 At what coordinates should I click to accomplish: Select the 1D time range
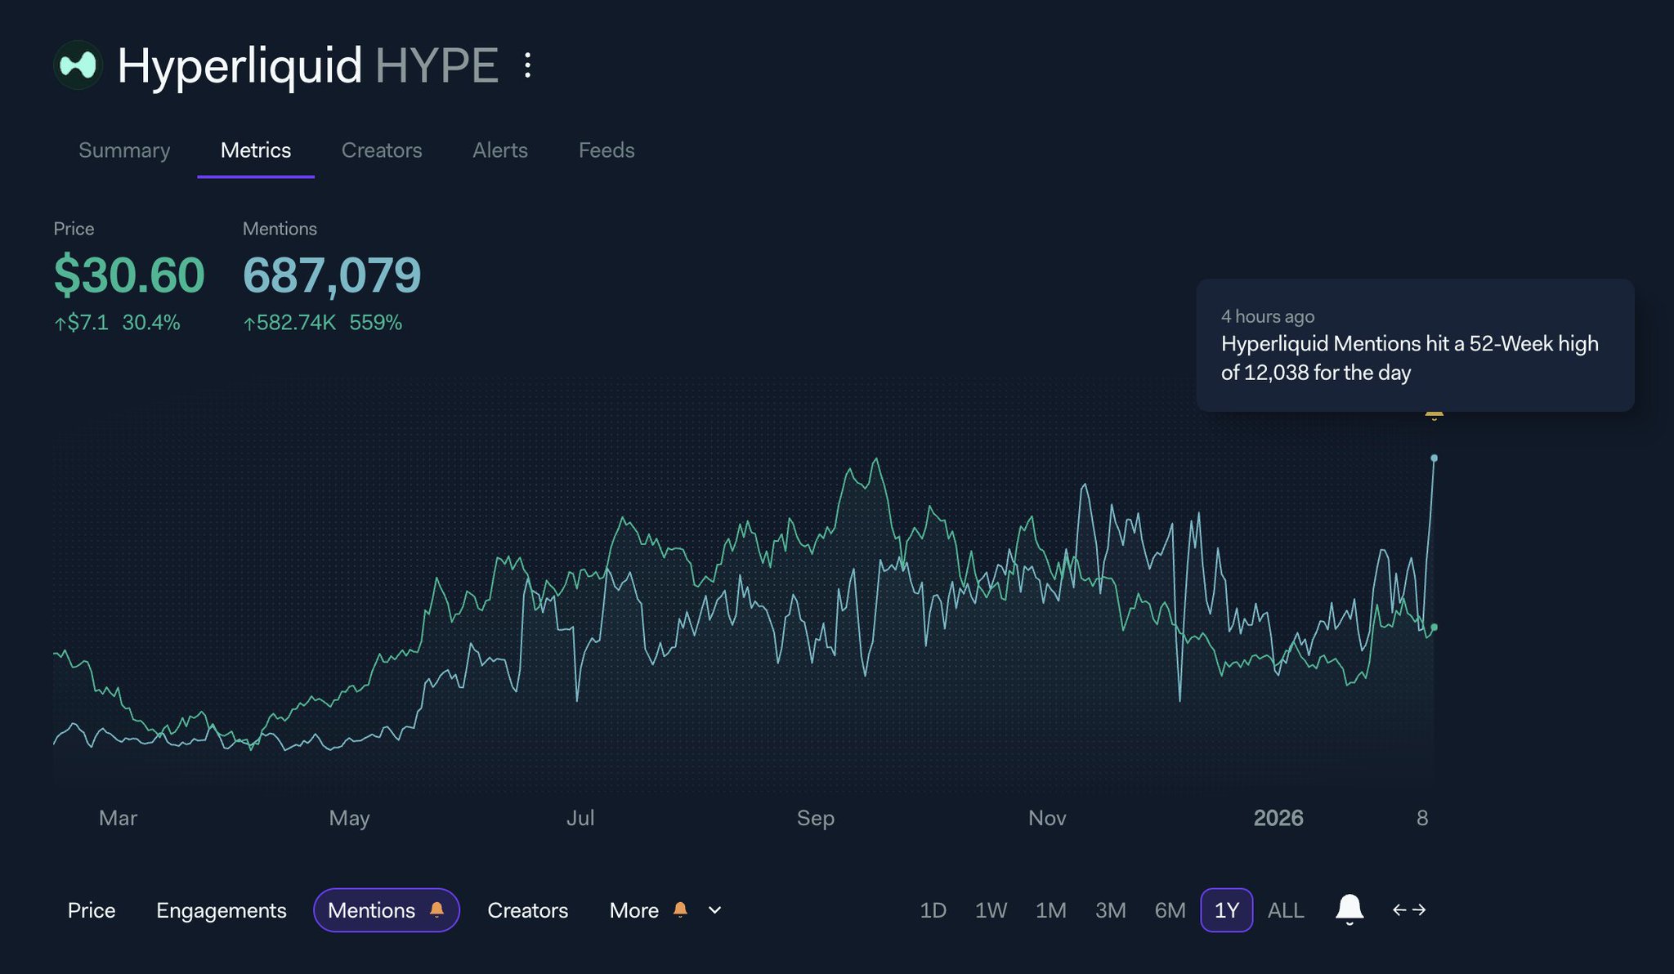pyautogui.click(x=933, y=910)
